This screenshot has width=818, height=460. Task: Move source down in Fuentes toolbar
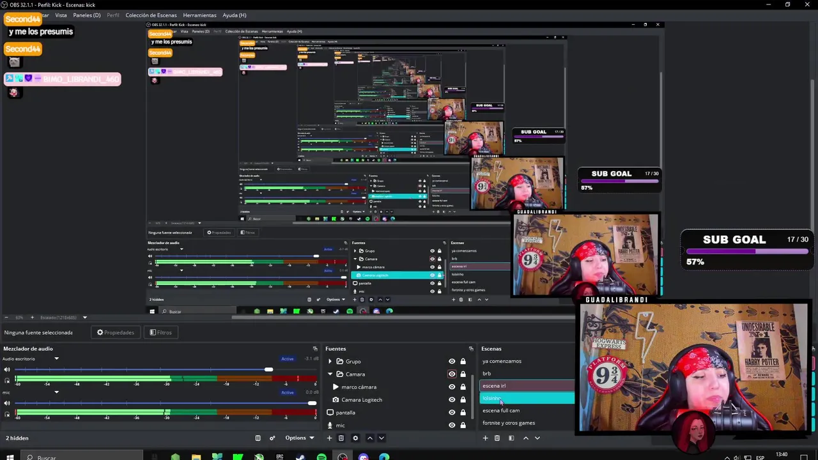click(381, 438)
